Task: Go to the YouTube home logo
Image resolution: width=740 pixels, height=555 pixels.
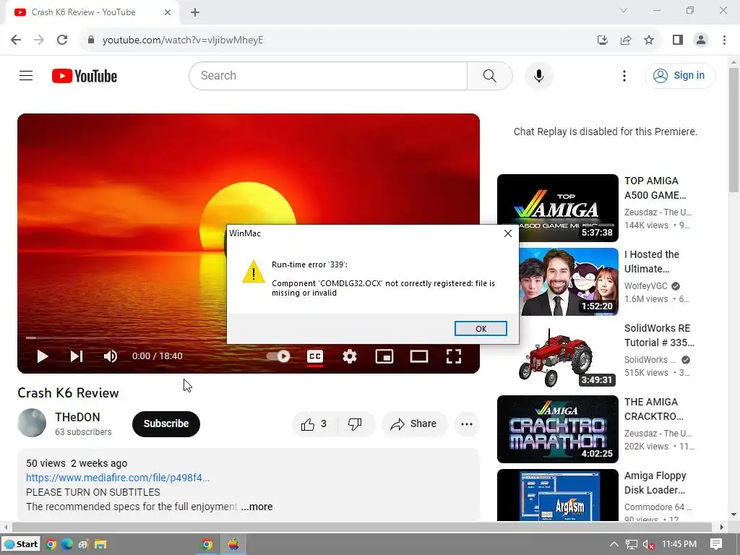Action: [85, 76]
